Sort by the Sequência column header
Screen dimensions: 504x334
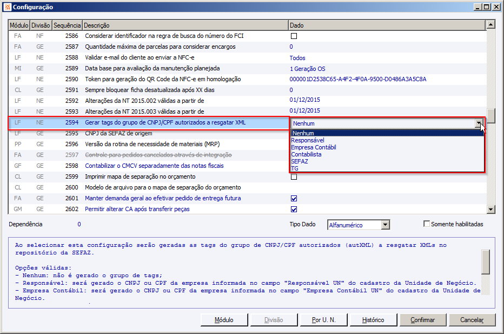click(x=67, y=25)
